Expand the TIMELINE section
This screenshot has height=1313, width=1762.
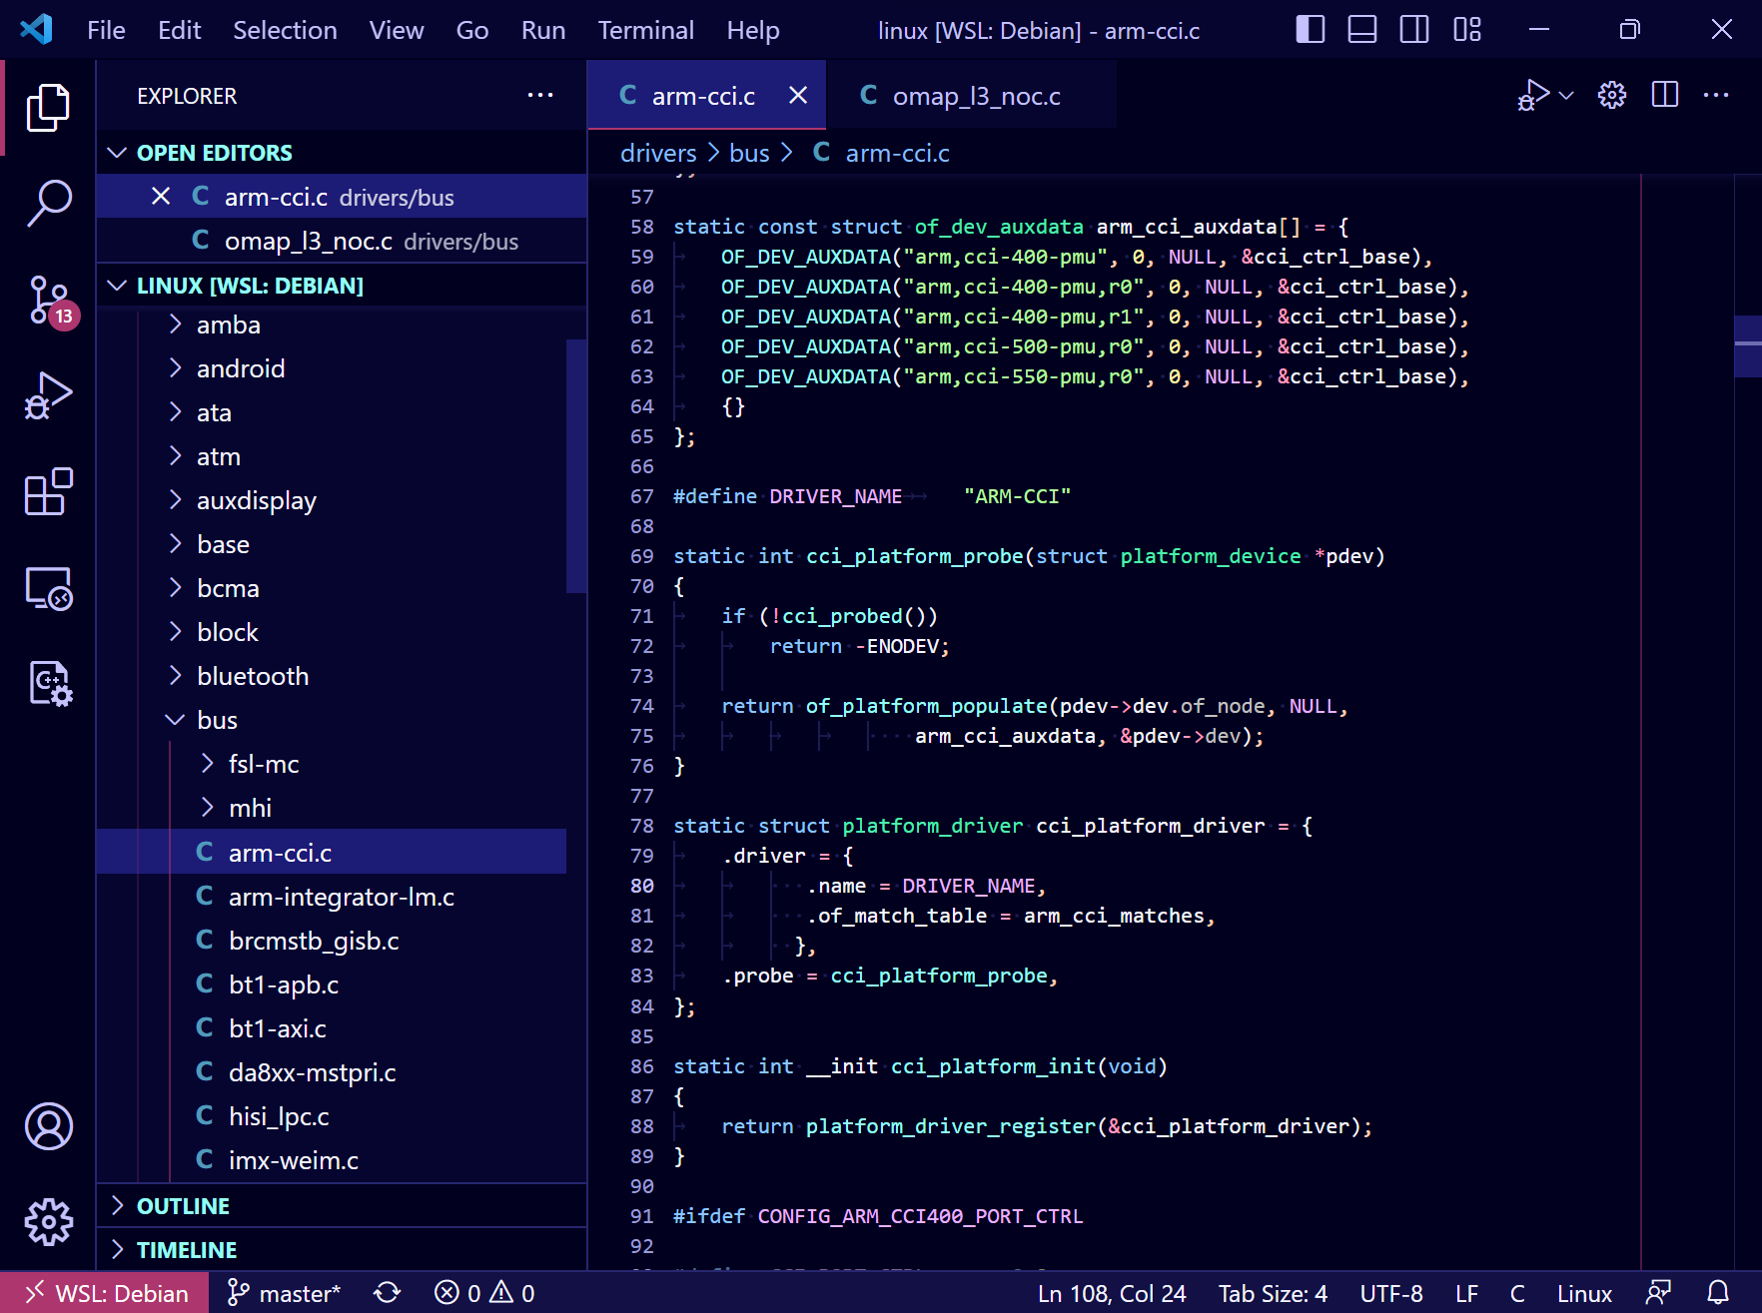[342, 1250]
